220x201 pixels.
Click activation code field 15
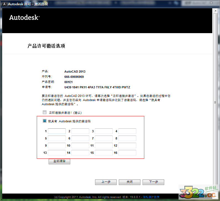tap(104, 153)
